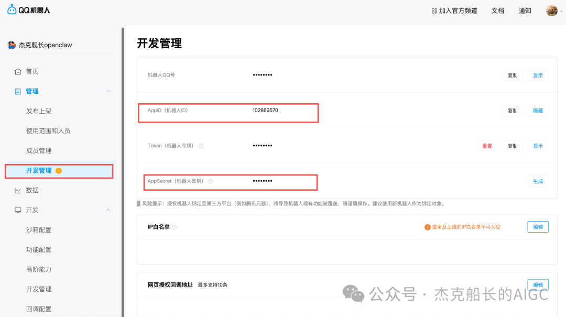Image resolution: width=566 pixels, height=317 pixels.
Task: Open 功能配置 in the sidebar
Action: coord(39,250)
